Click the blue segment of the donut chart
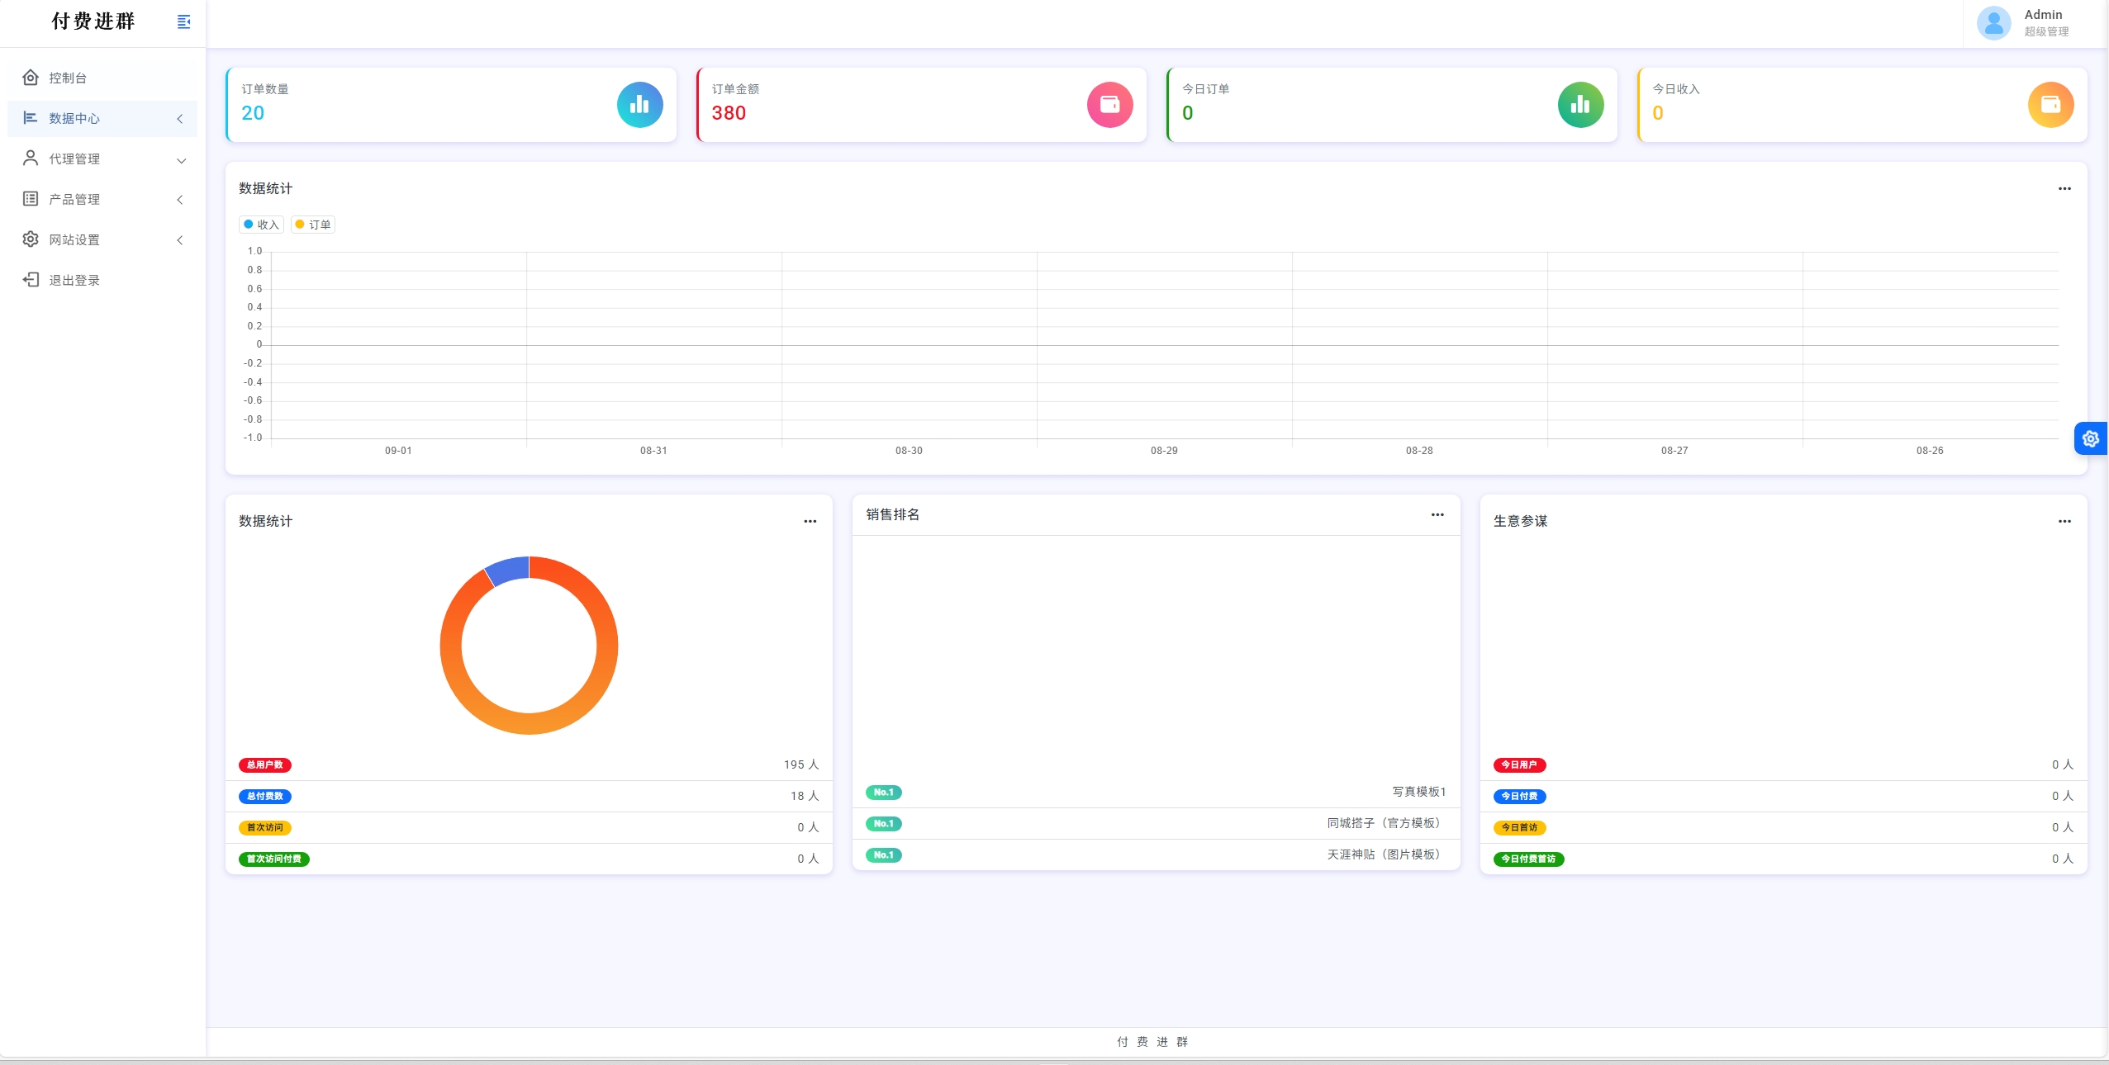The image size is (2109, 1065). coord(508,570)
